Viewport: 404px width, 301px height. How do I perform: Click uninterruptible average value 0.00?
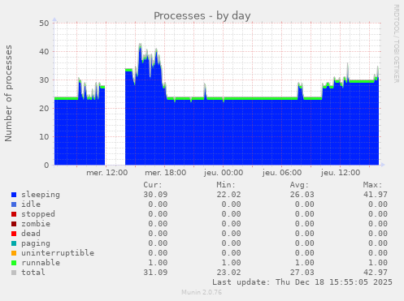coord(305,253)
